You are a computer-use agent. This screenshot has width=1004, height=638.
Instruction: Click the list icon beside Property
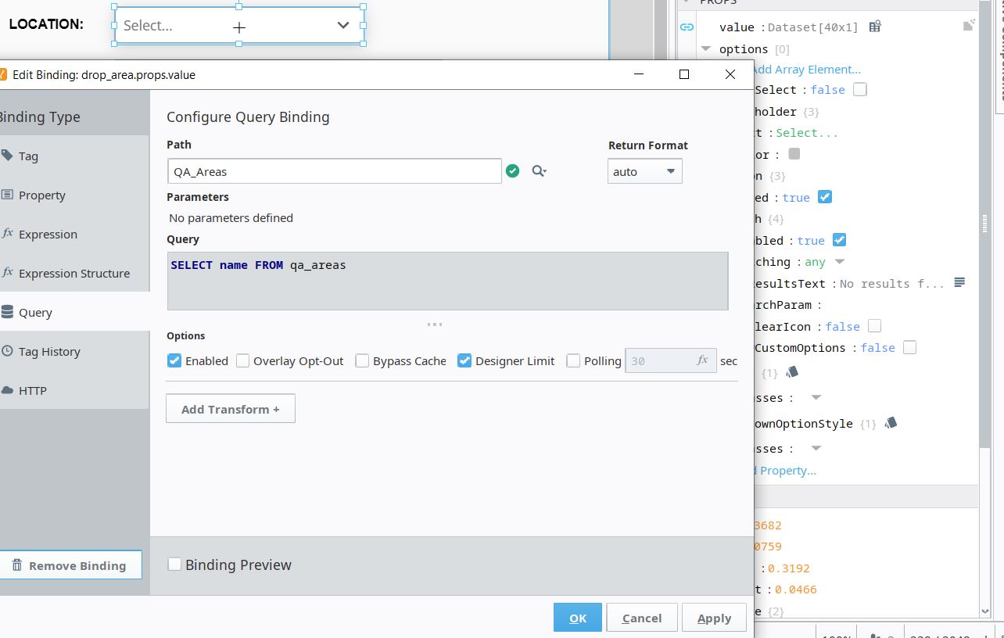click(x=7, y=195)
